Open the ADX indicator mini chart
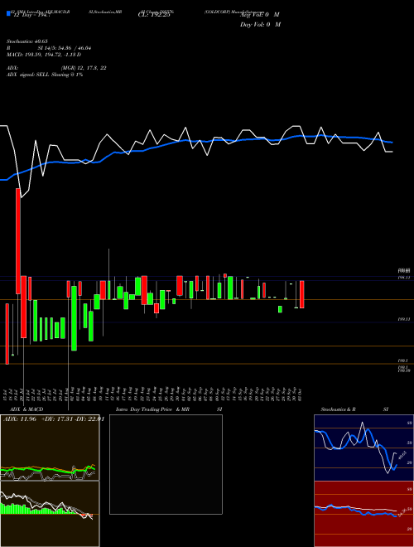The width and height of the screenshot is (414, 547). tap(50, 448)
